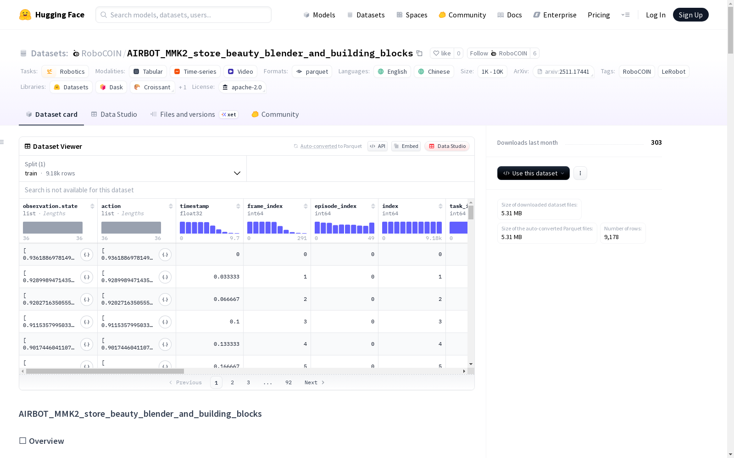Open the API button in Dataset Viewer
This screenshot has height=458, width=734.
click(x=378, y=146)
